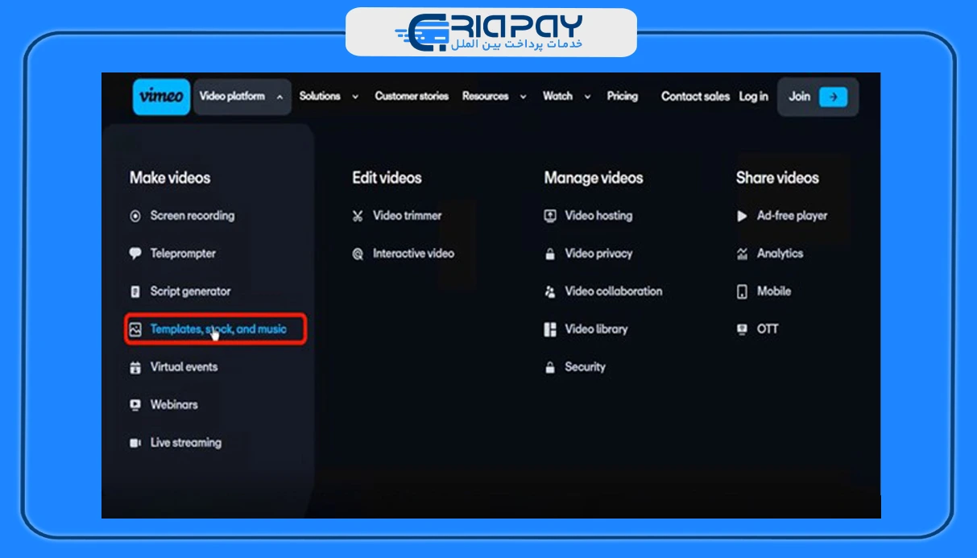Click the Virtual events calendar icon
The height and width of the screenshot is (558, 977).
coord(135,367)
